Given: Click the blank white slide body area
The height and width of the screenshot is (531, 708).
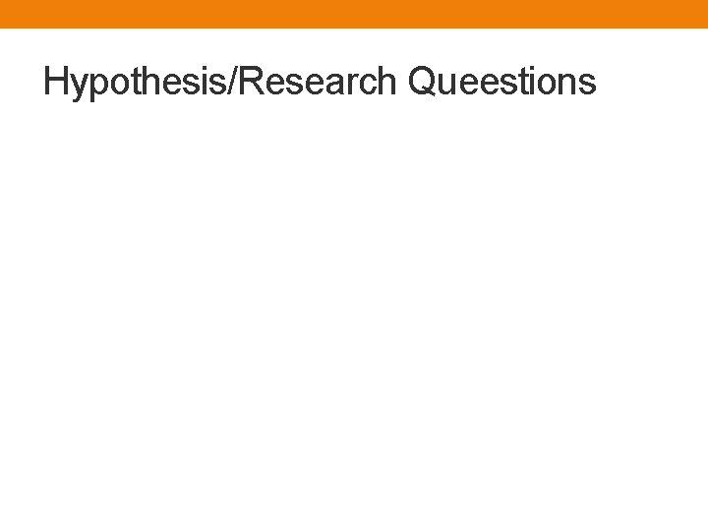Looking at the screenshot, I should click(354, 315).
